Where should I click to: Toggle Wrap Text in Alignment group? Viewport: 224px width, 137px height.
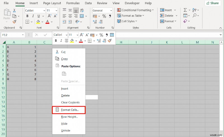point(82,10)
